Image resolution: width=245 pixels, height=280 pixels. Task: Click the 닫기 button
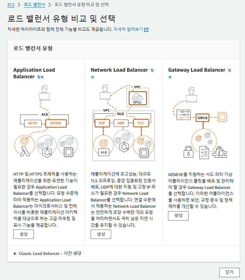[229, 272]
